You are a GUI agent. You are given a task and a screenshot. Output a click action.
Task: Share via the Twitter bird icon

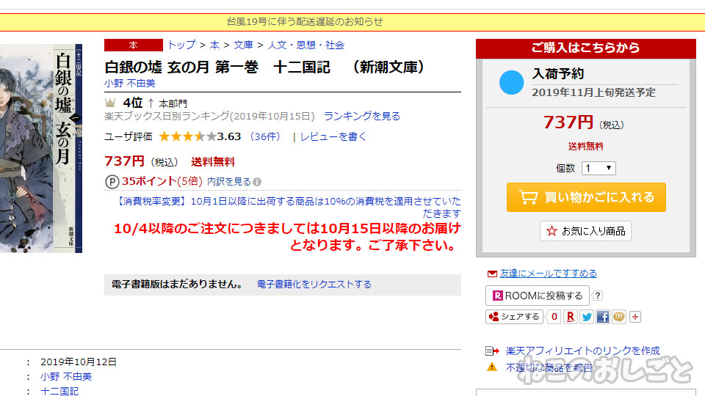pos(586,317)
